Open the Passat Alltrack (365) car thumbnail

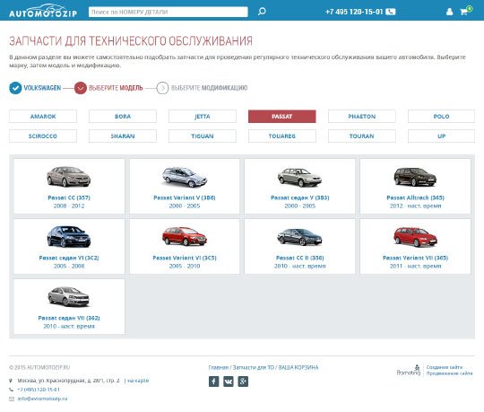coord(415,177)
